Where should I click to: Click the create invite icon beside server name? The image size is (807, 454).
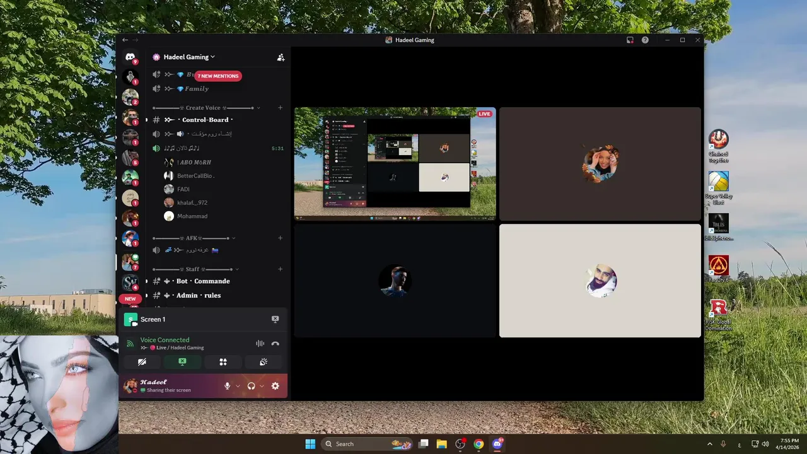click(x=281, y=57)
